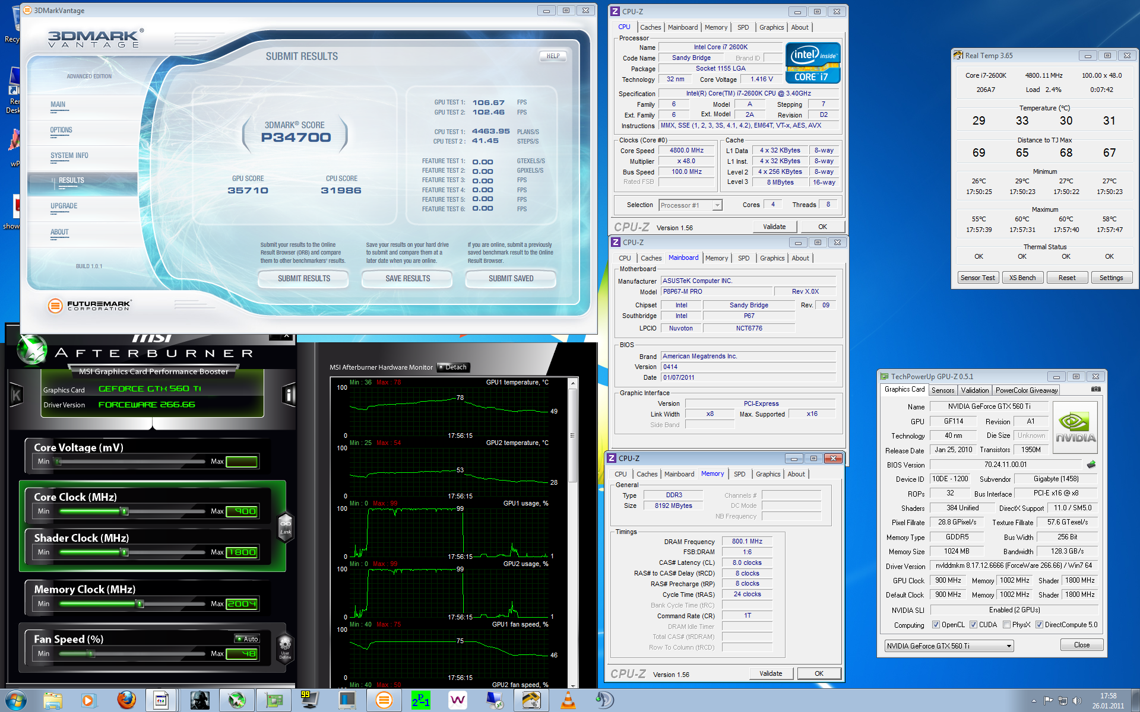The height and width of the screenshot is (712, 1140).
Task: Toggle the Auto fan speed button
Action: [x=247, y=639]
